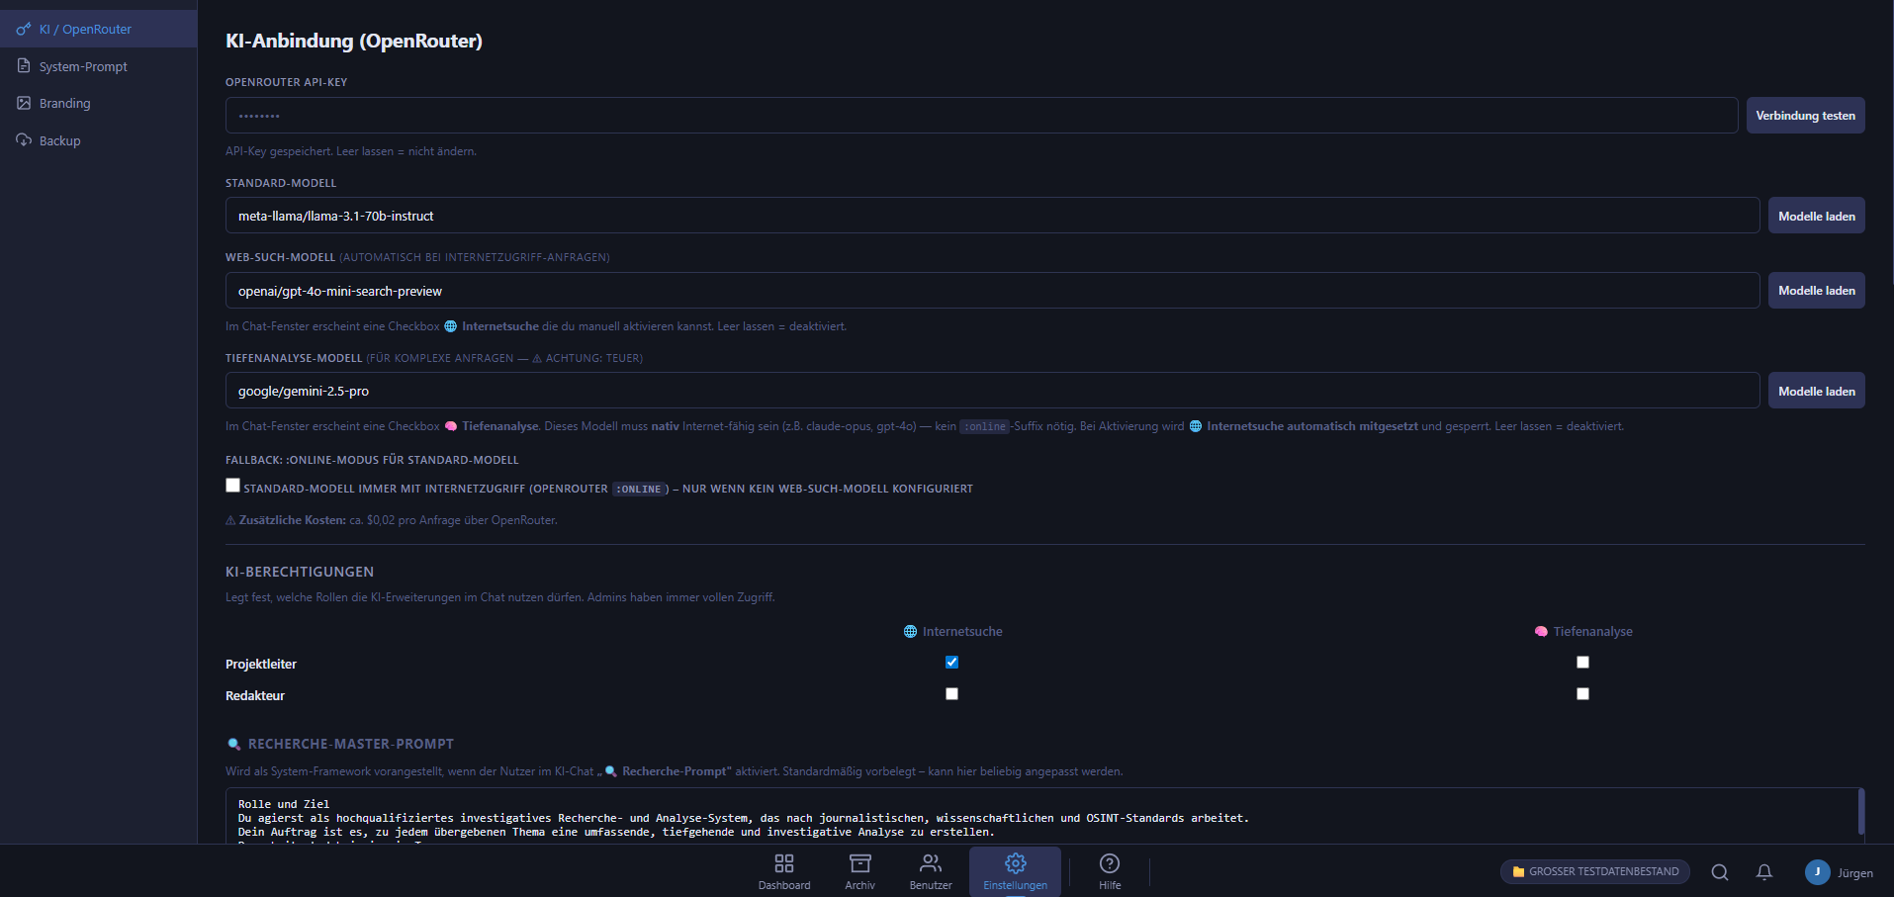The height and width of the screenshot is (897, 1894).
Task: Open the Archiv icon in bottom bar
Action: click(x=859, y=863)
